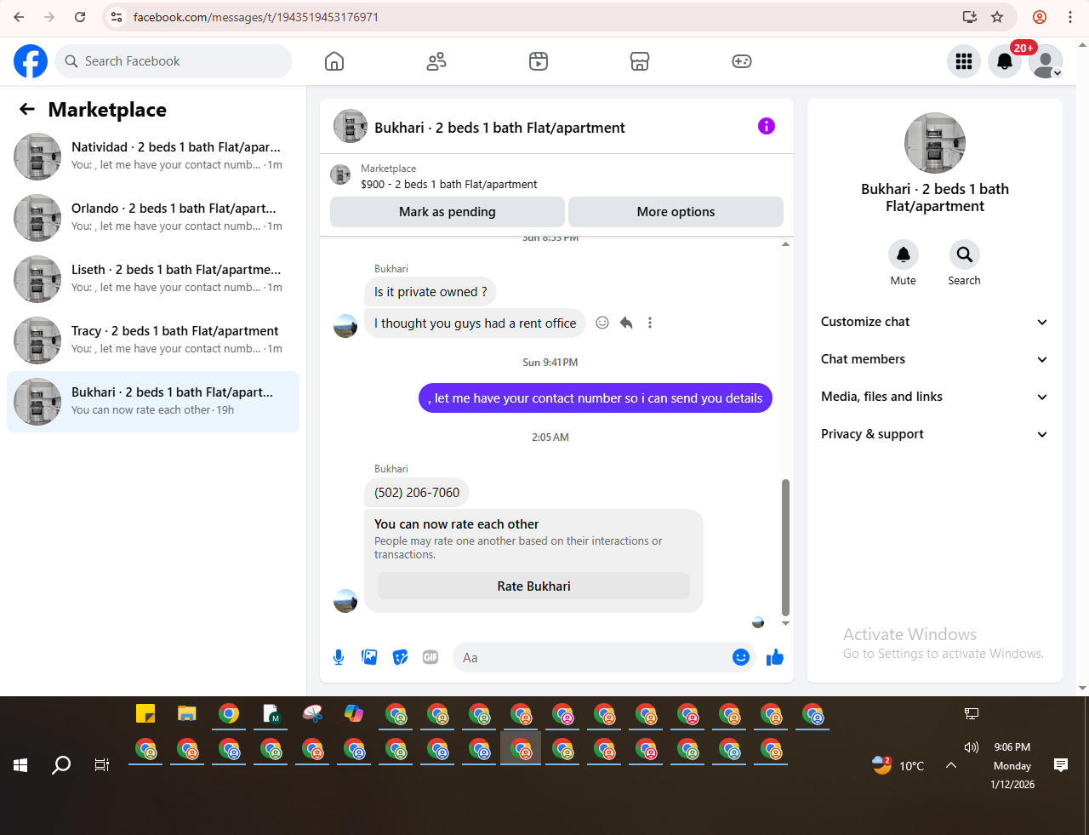The height and width of the screenshot is (835, 1089).
Task: Open the Liseth conversation
Action: 153,279
